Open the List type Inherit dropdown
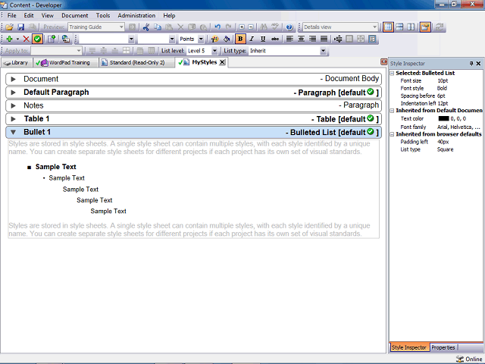The width and height of the screenshot is (485, 364). [x=323, y=51]
